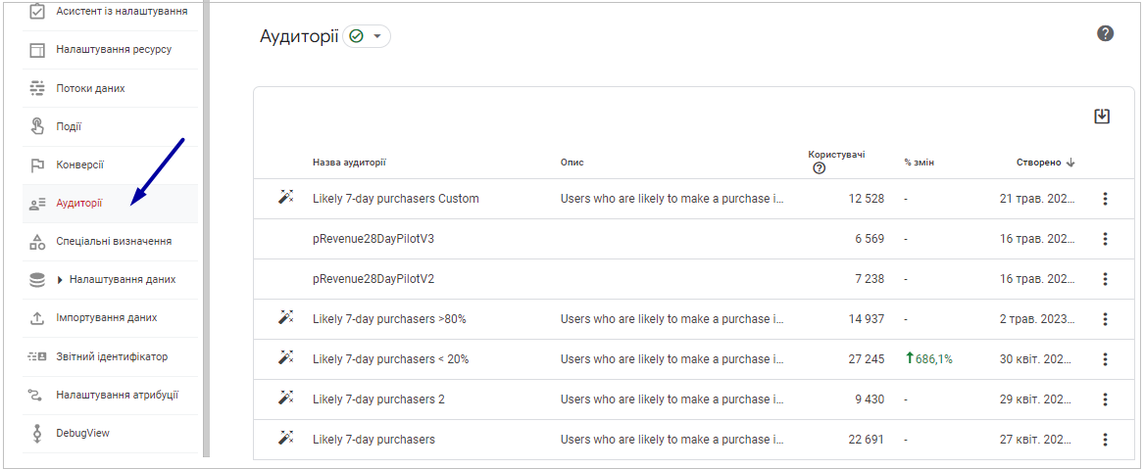Click the DebugView icon in the sidebar
This screenshot has width=1144, height=469.
(37, 434)
